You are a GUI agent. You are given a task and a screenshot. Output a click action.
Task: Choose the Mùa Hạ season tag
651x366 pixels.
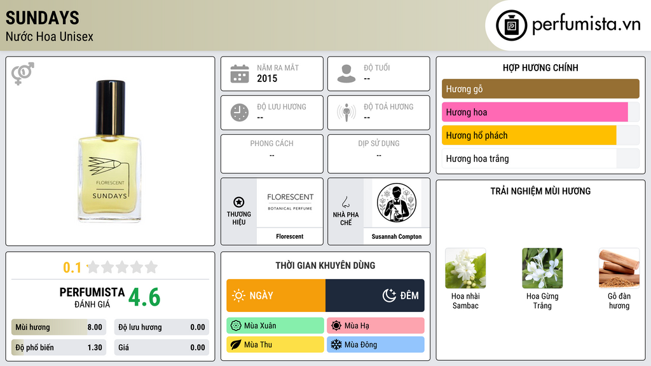pos(376,326)
